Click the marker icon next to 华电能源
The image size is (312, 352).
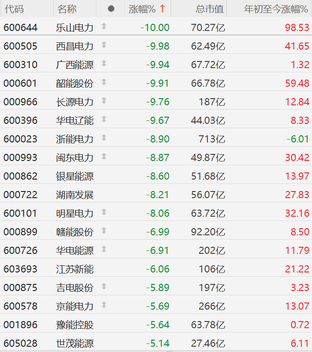[x=104, y=249]
